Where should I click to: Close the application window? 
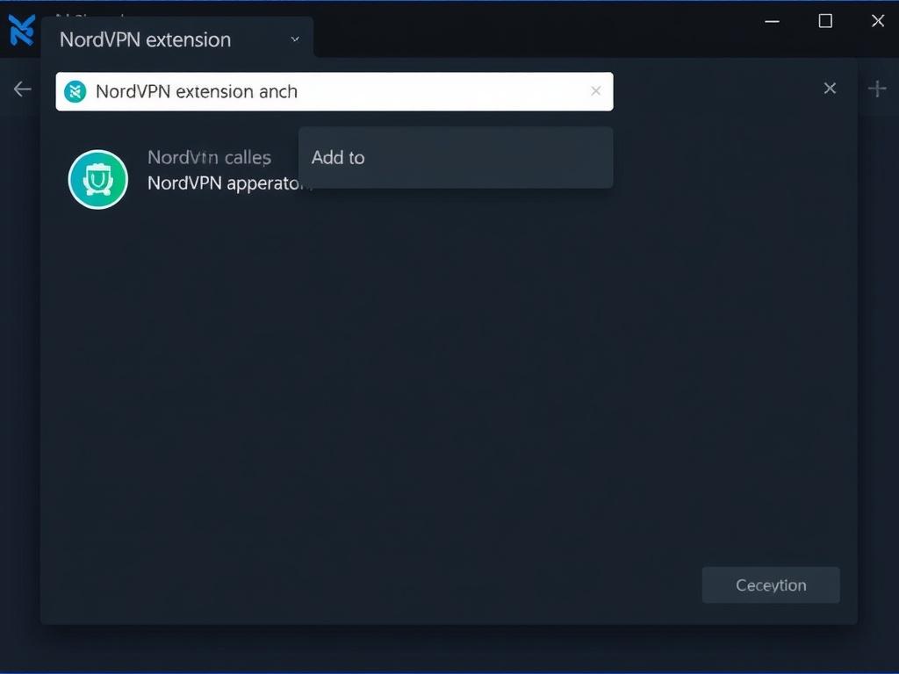[878, 21]
